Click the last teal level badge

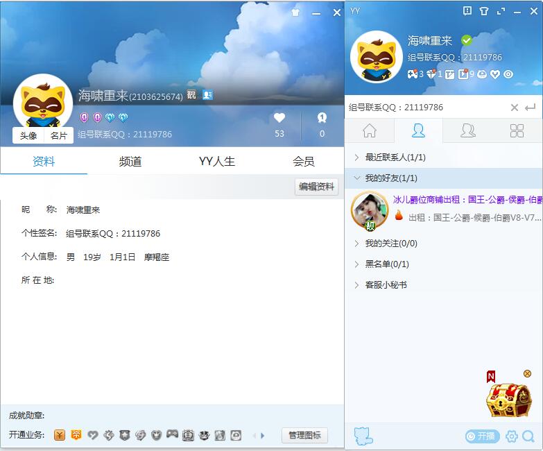[x=123, y=117]
